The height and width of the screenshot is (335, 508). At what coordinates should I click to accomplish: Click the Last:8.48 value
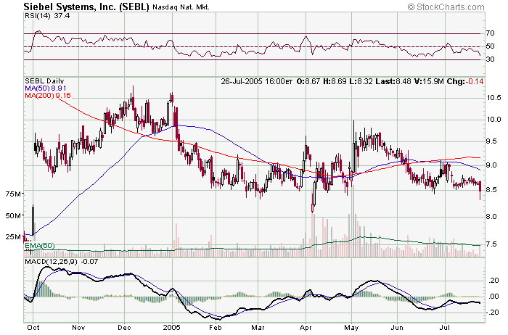click(393, 81)
